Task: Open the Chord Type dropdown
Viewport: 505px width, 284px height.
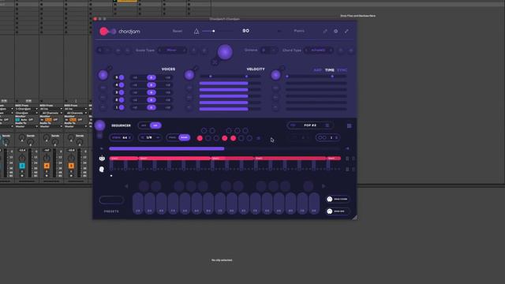Action: pyautogui.click(x=318, y=50)
